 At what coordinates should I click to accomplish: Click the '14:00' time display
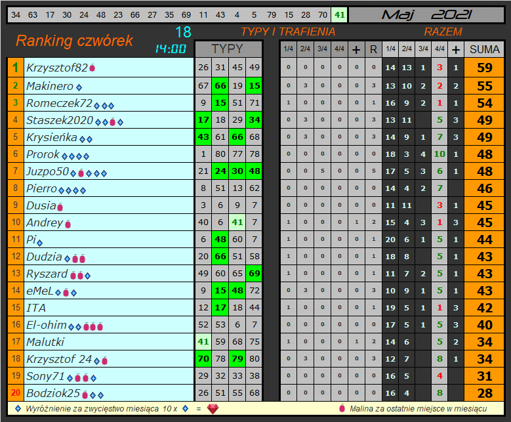(171, 49)
